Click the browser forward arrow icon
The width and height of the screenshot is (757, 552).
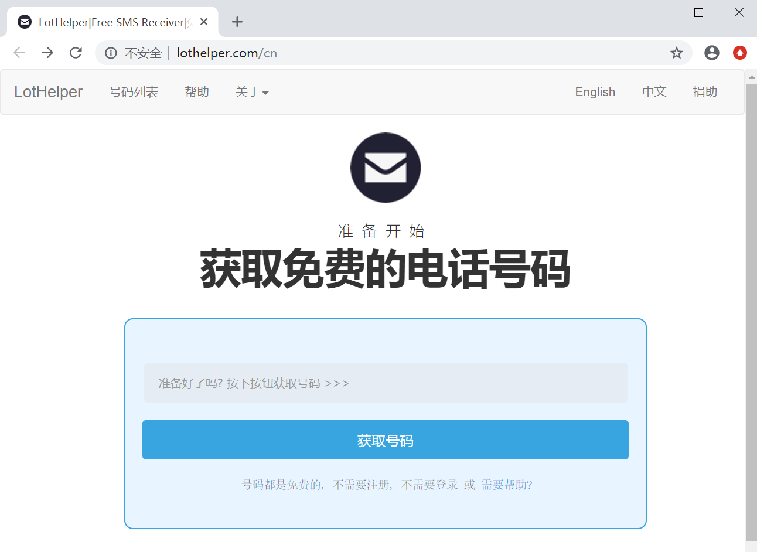47,53
